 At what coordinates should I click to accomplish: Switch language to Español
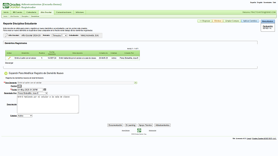click(x=253, y=3)
